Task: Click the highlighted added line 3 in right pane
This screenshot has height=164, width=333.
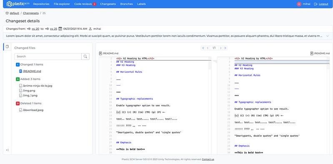Action: coord(282,62)
